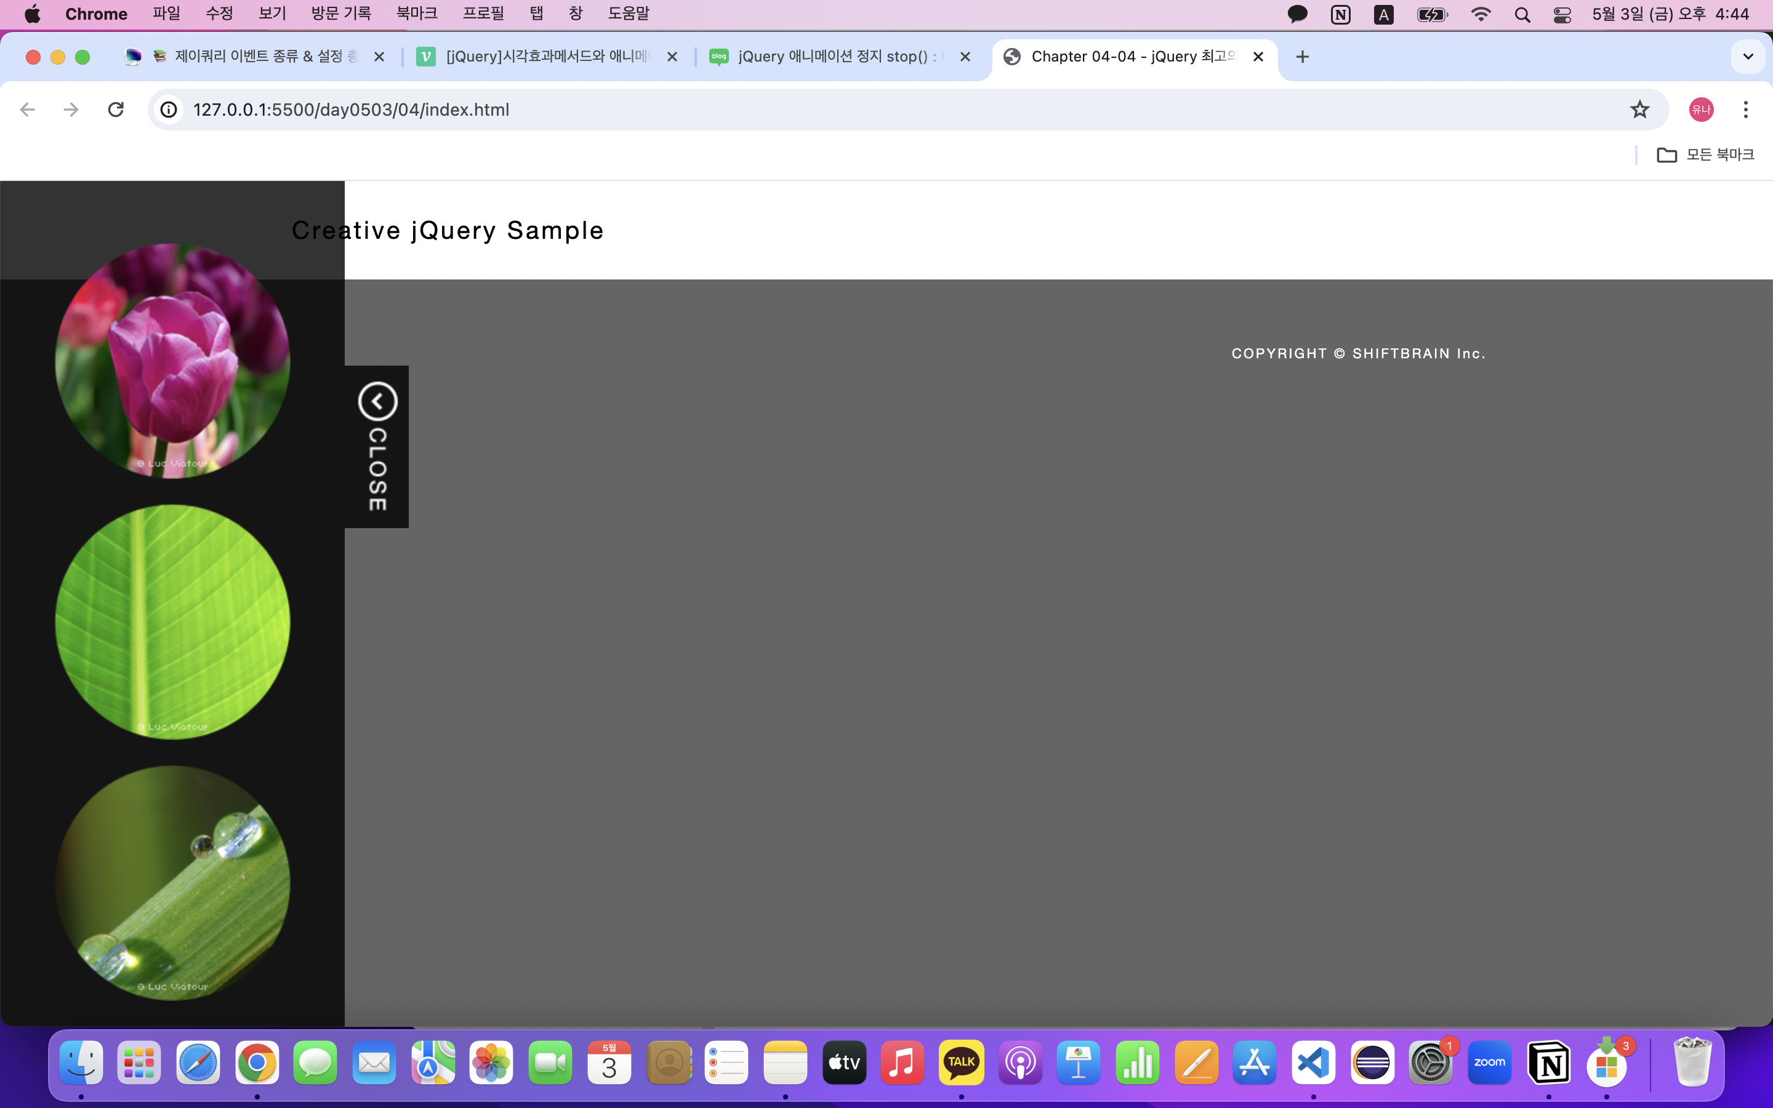The image size is (1773, 1108).
Task: Bookmark this page with the star icon
Action: click(1639, 110)
